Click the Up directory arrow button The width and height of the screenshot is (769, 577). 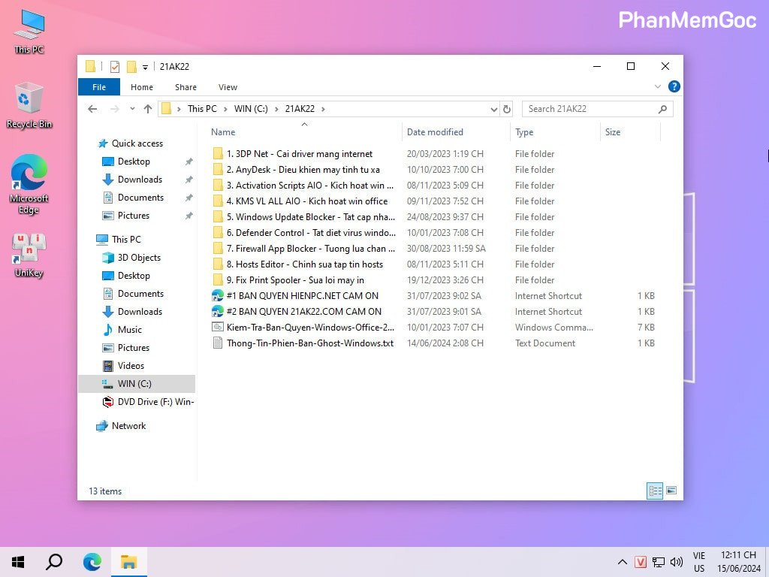coord(148,109)
